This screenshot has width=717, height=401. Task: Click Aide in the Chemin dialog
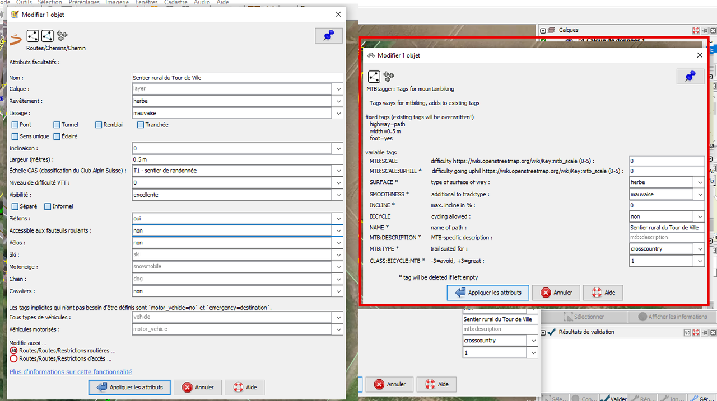coord(245,387)
